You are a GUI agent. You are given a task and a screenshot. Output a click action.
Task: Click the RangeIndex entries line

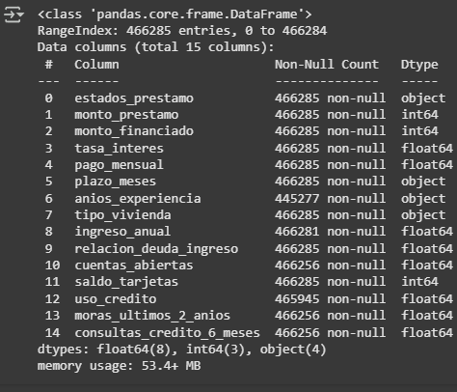pos(182,31)
